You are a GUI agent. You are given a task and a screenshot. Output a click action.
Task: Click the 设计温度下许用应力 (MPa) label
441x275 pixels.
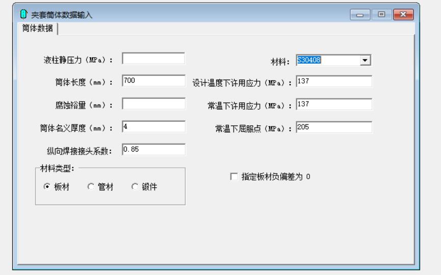pos(242,83)
